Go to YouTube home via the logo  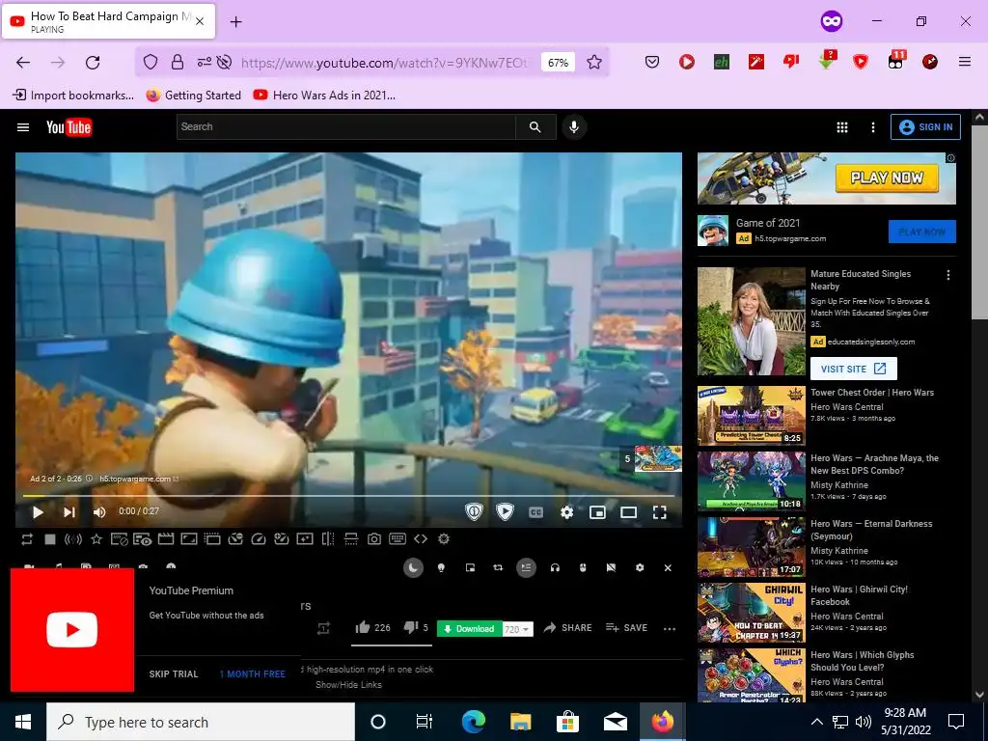[x=69, y=127]
